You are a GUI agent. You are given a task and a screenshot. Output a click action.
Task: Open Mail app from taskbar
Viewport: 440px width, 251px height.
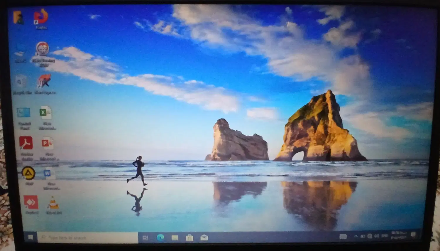coord(204,237)
